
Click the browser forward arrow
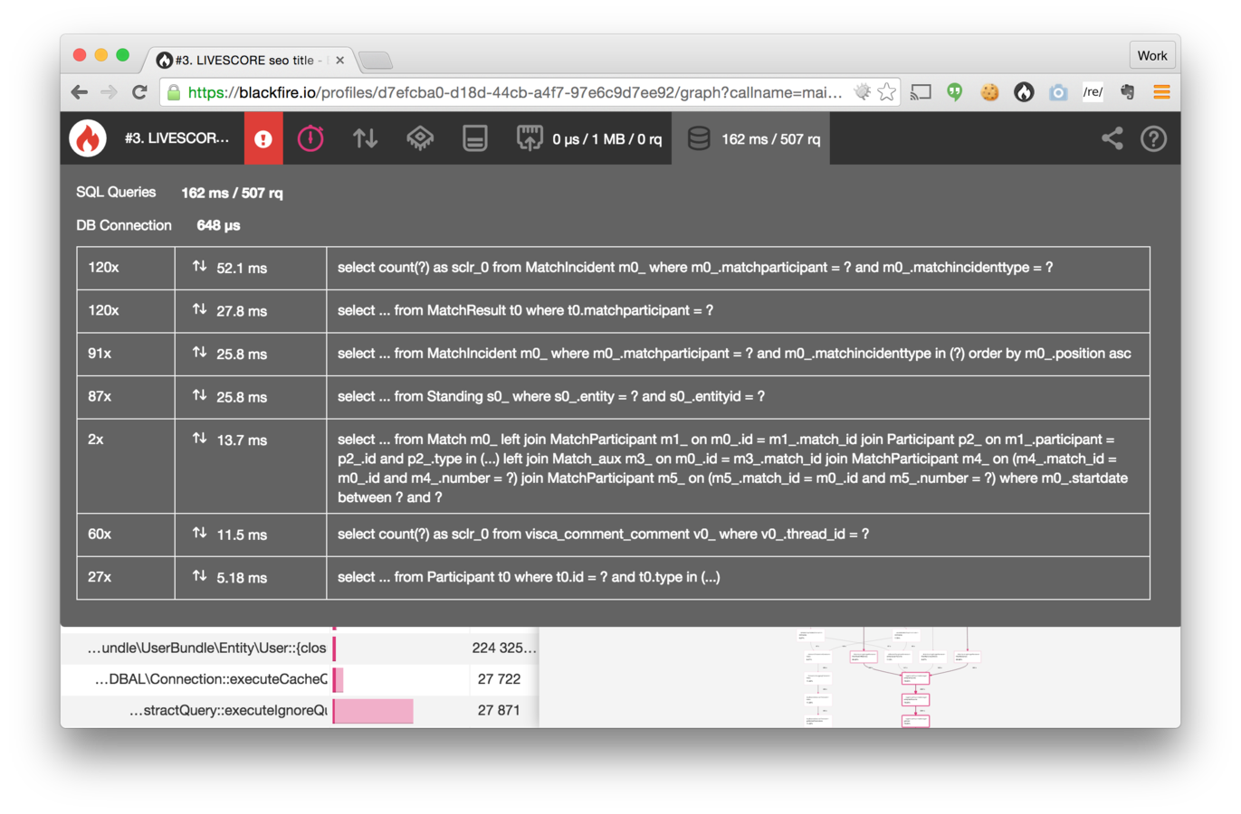(x=109, y=92)
